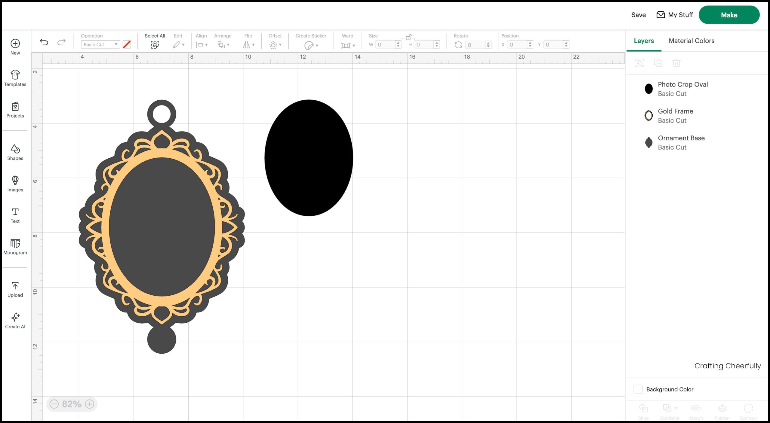
Task: Switch to the Material Colors tab
Action: pos(691,41)
